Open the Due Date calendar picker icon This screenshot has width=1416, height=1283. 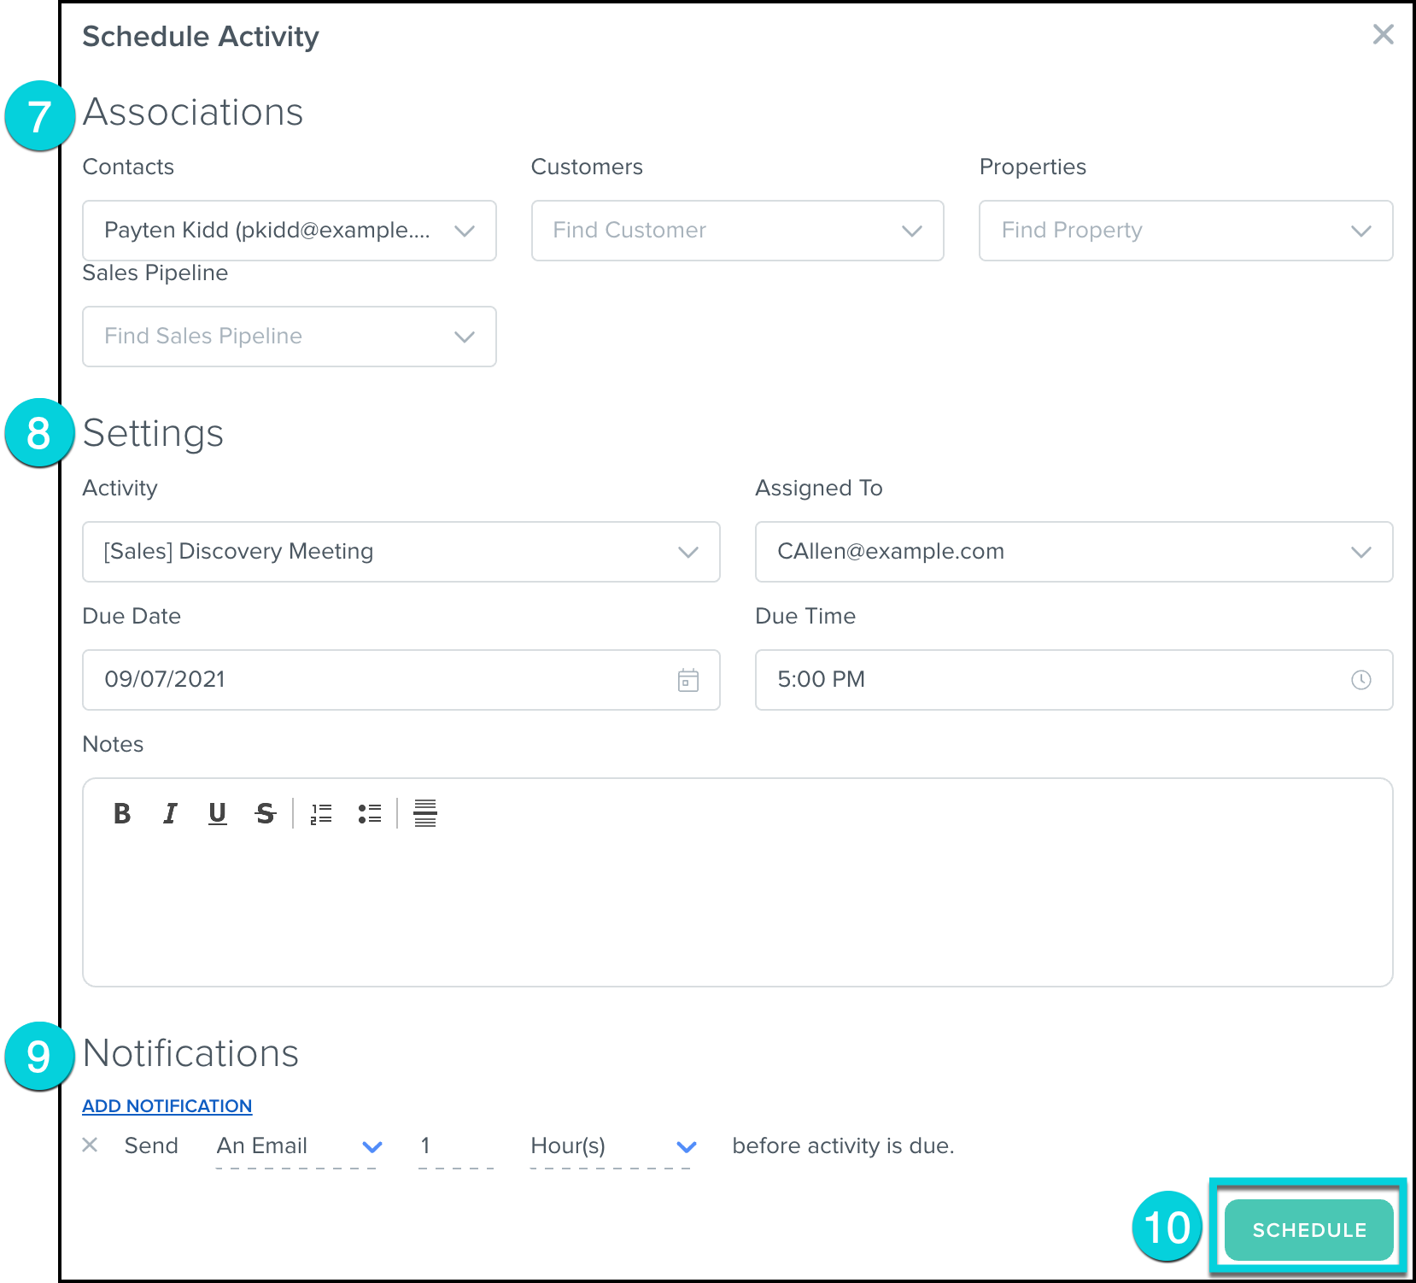pos(688,680)
